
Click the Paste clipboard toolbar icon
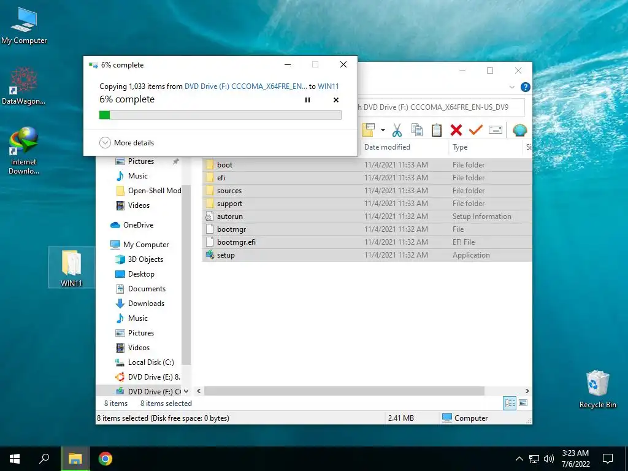437,130
